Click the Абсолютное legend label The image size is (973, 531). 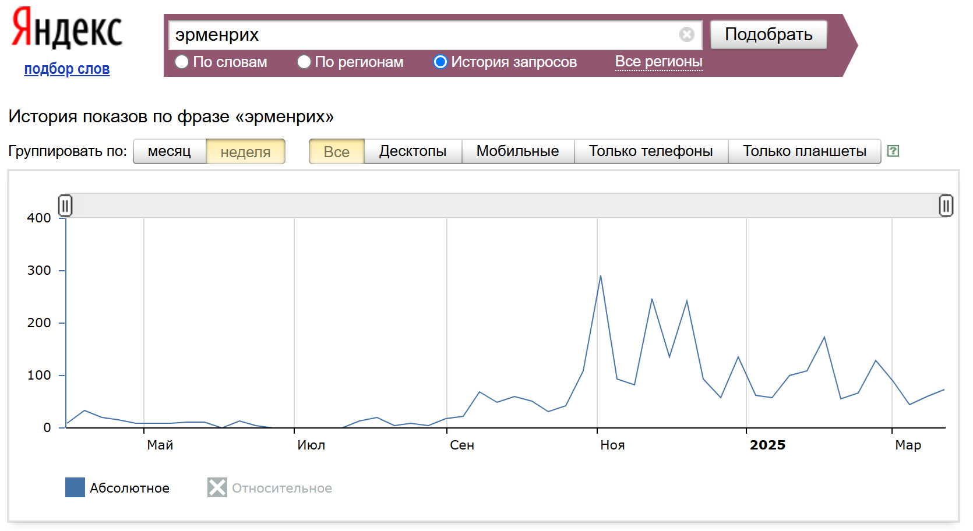129,488
